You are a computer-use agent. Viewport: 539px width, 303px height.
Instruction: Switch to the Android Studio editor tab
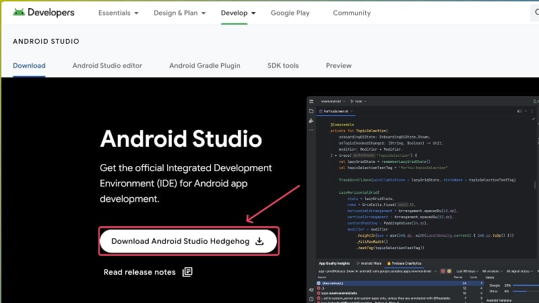[107, 65]
